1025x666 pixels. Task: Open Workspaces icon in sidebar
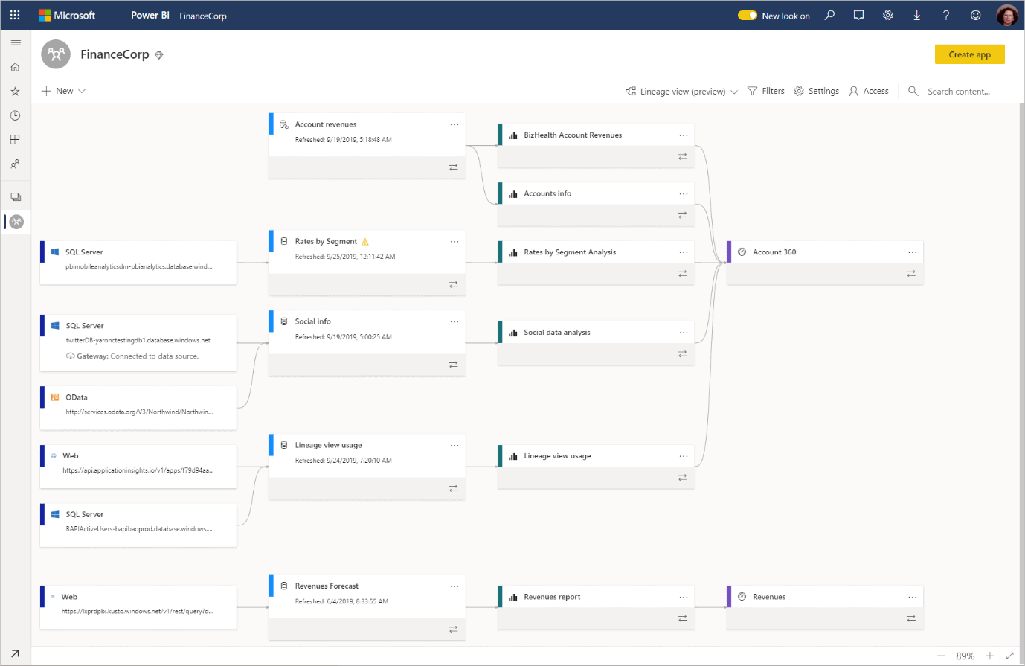click(16, 197)
